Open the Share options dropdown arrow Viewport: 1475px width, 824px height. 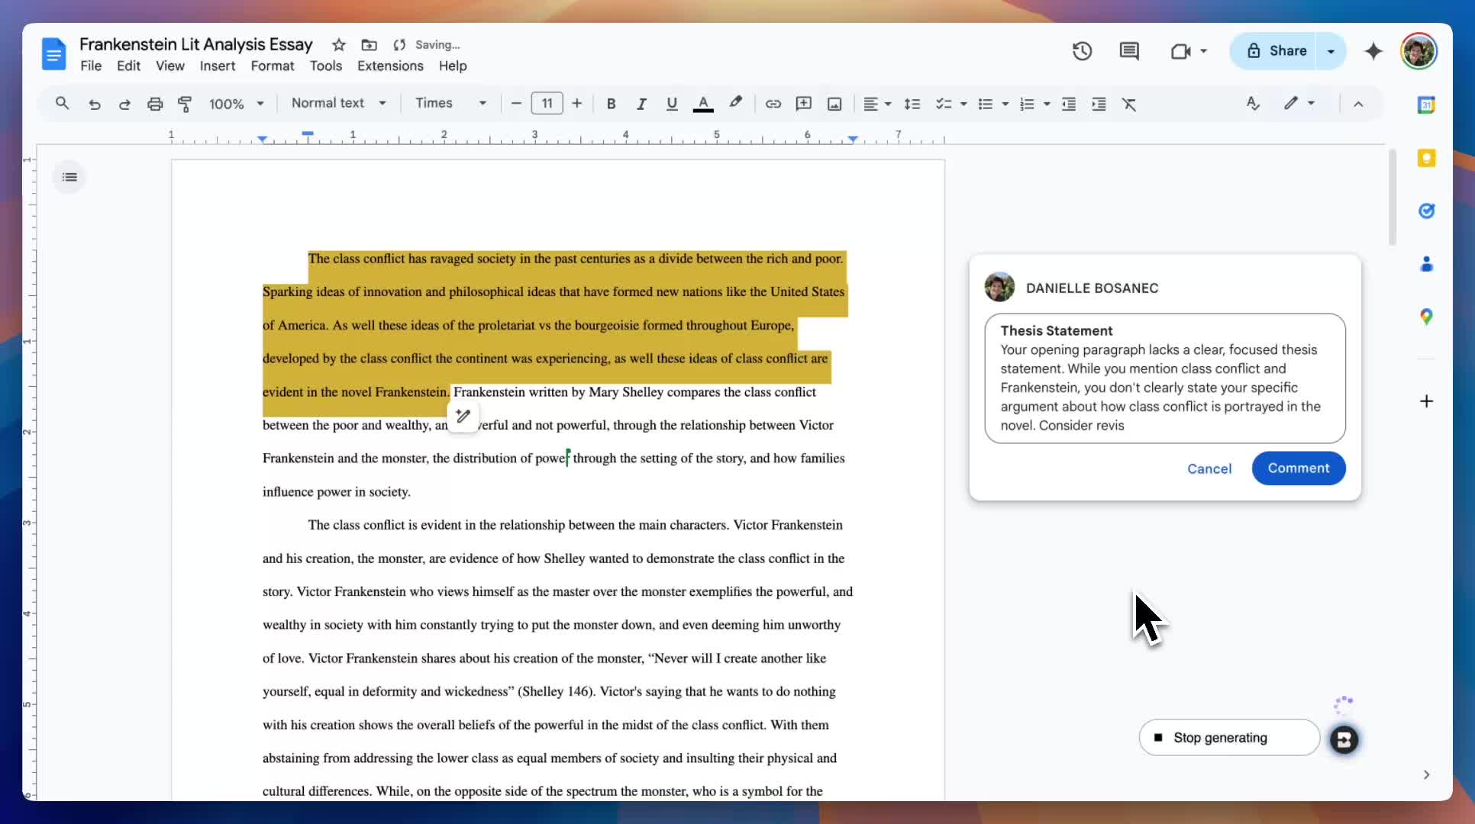[1331, 51]
